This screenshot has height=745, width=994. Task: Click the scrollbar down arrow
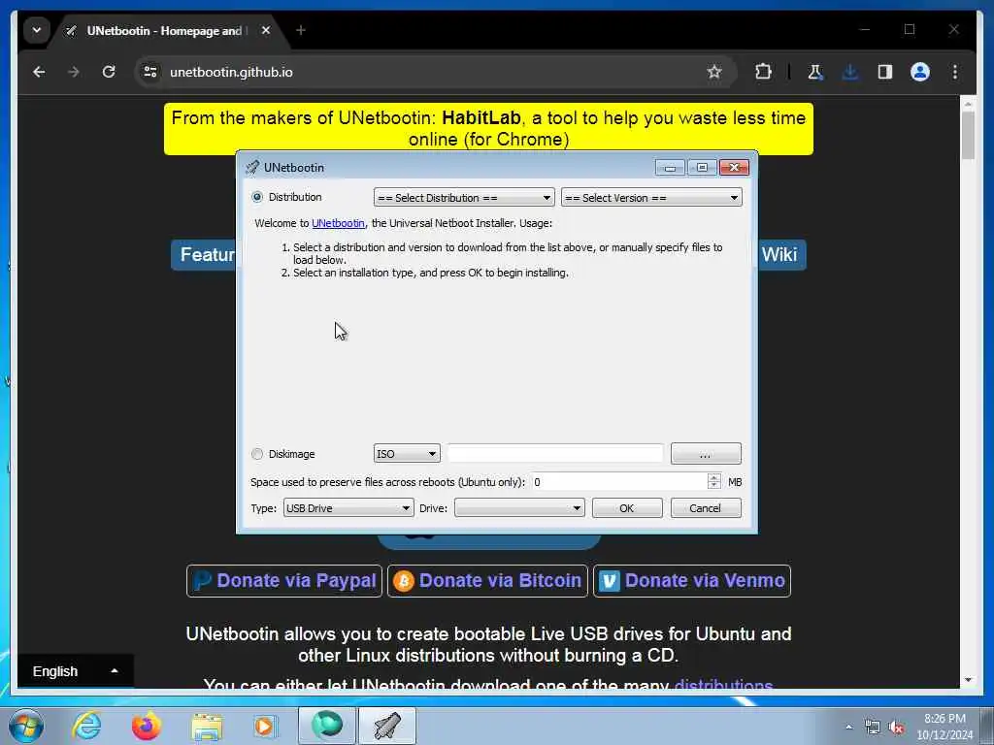coord(968,680)
